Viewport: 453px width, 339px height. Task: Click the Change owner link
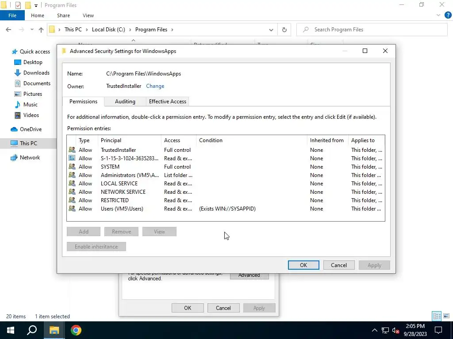click(155, 86)
